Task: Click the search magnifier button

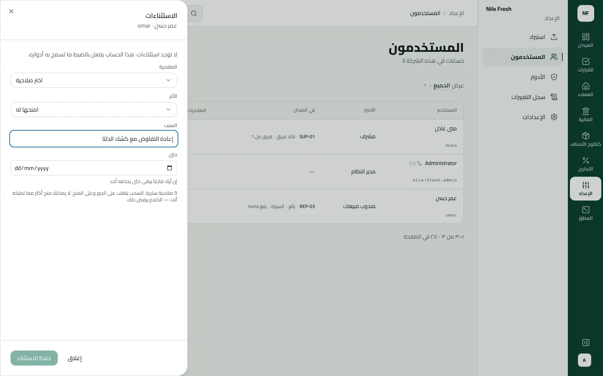Action: click(194, 13)
